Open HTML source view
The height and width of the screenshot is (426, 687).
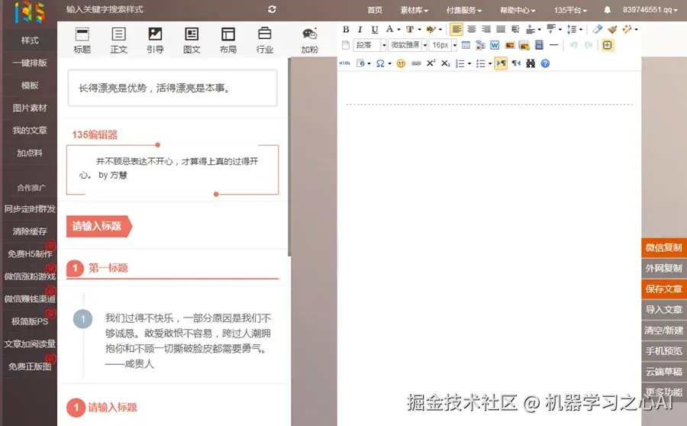(345, 63)
